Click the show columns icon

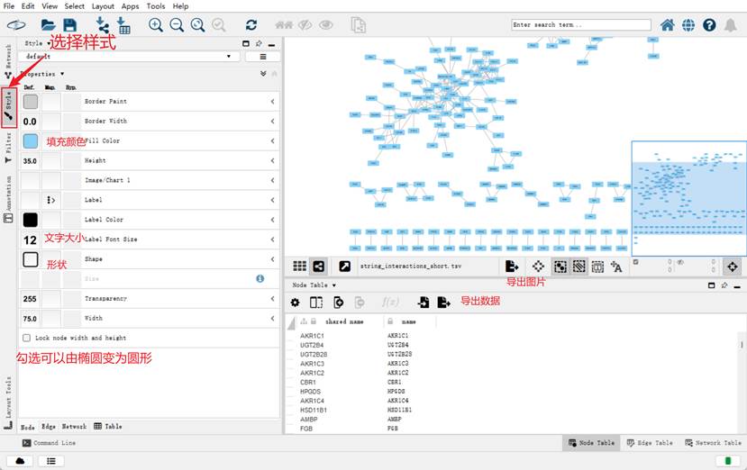(316, 303)
